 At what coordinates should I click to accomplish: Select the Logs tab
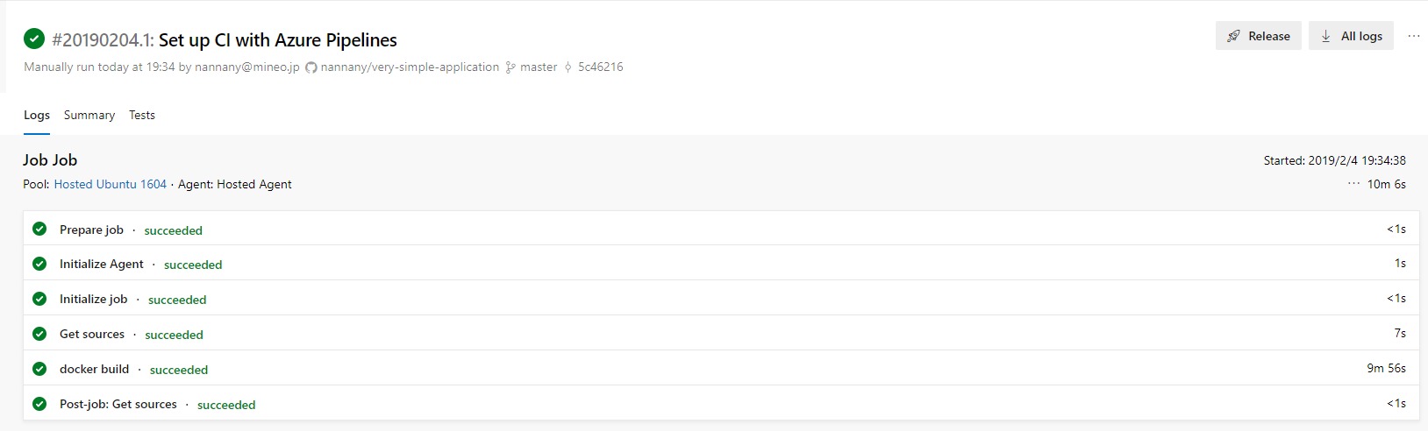coord(37,115)
